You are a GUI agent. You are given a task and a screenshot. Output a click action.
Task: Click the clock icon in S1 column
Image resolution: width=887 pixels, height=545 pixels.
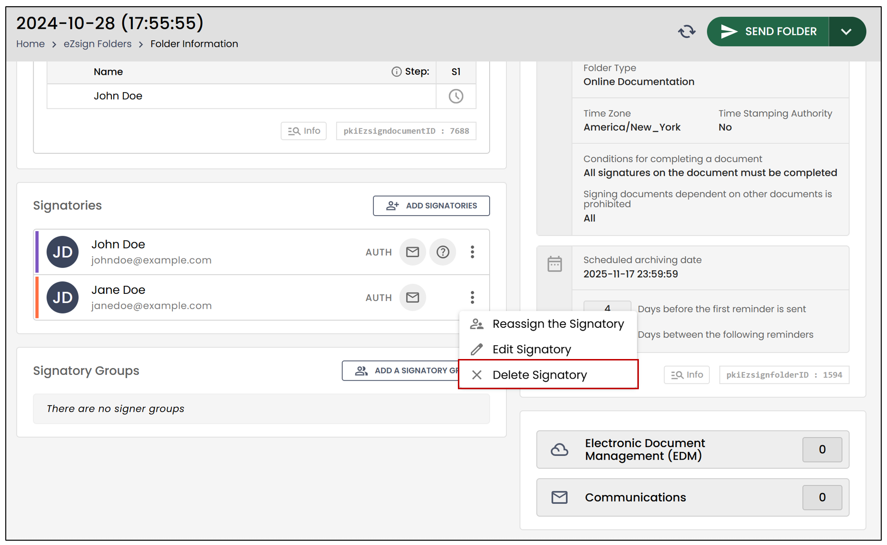pyautogui.click(x=455, y=96)
